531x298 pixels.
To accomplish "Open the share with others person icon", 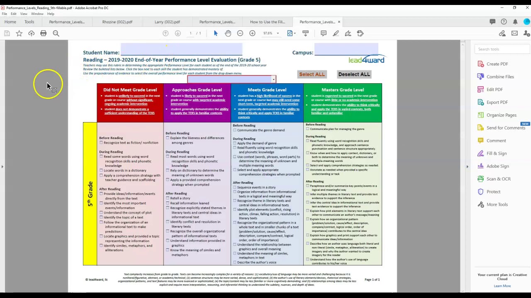I will [x=527, y=33].
